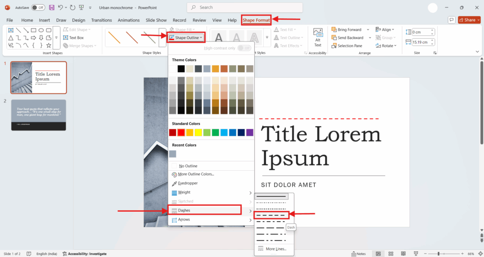Switch to the Shape Format tab
This screenshot has width=484, height=257.
click(x=256, y=20)
